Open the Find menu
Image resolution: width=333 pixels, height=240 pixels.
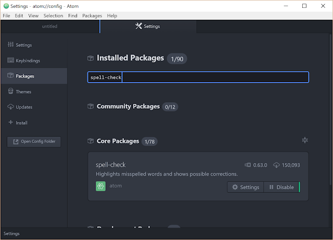tap(73, 16)
